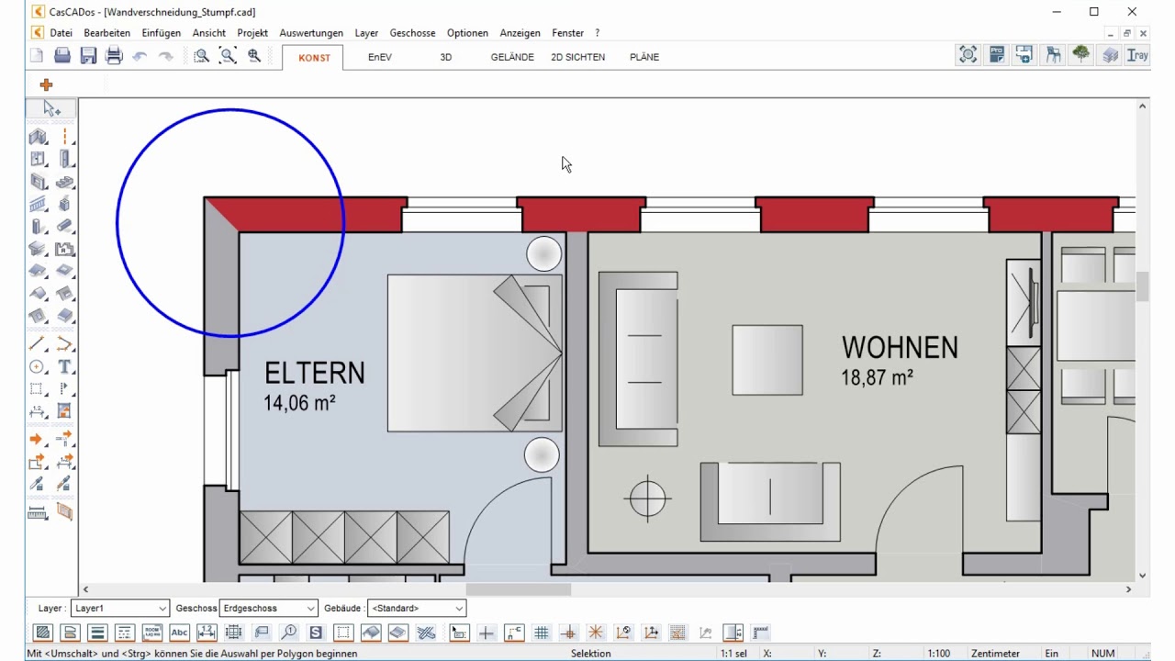This screenshot has height=661, width=1175.
Task: Select the line drawing tool
Action: coord(38,344)
